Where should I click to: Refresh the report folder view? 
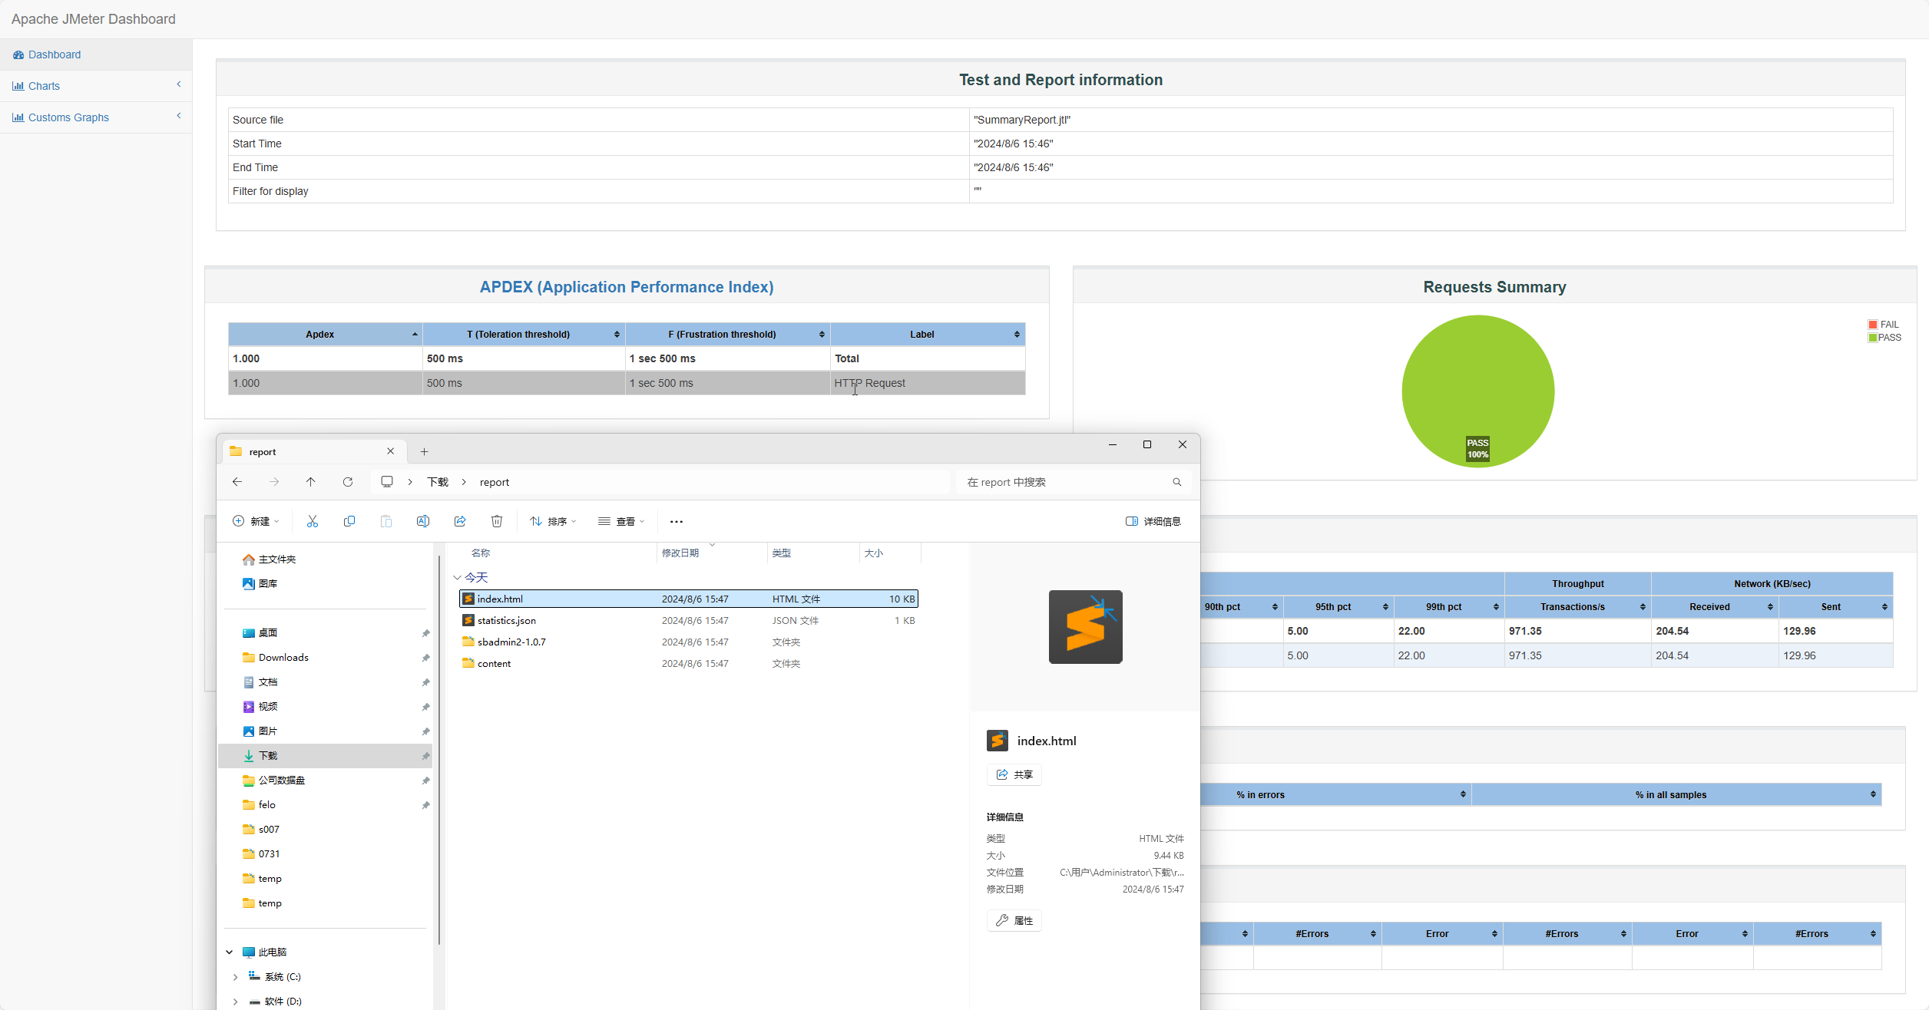tap(348, 482)
